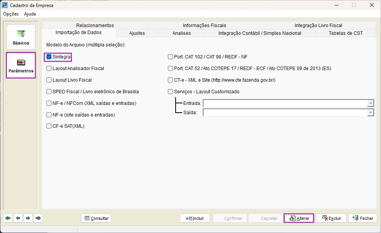Check Serviços - Layout Customizado option

pos(171,92)
